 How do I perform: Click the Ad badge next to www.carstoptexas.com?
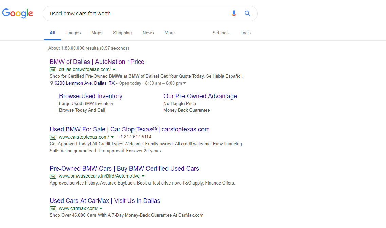click(x=53, y=137)
